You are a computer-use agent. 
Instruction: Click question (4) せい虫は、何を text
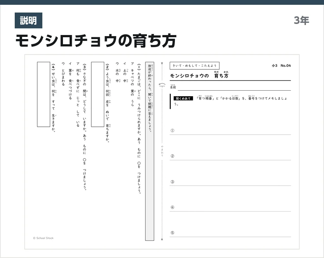tap(53, 98)
